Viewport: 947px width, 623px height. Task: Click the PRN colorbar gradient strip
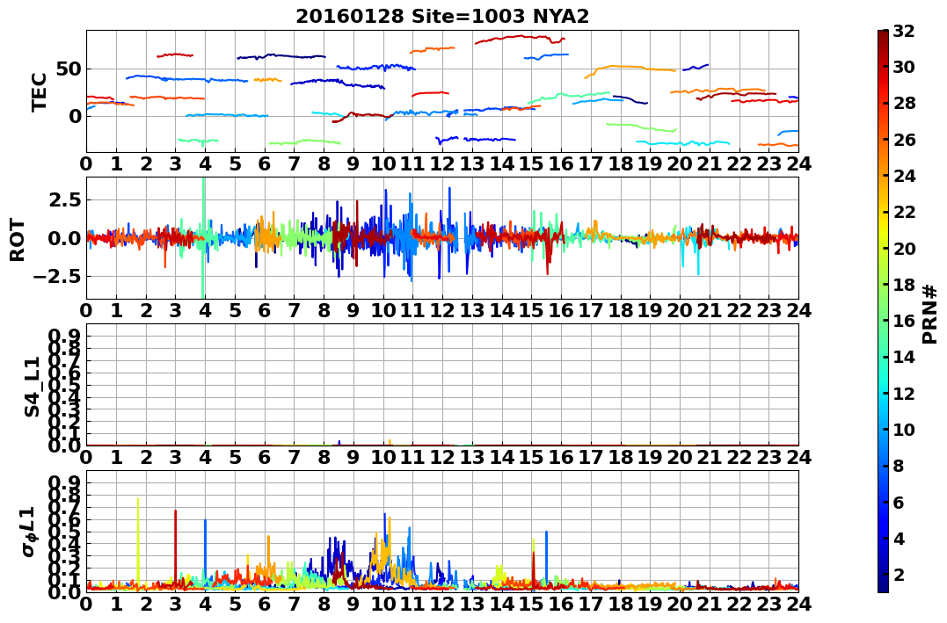click(883, 311)
